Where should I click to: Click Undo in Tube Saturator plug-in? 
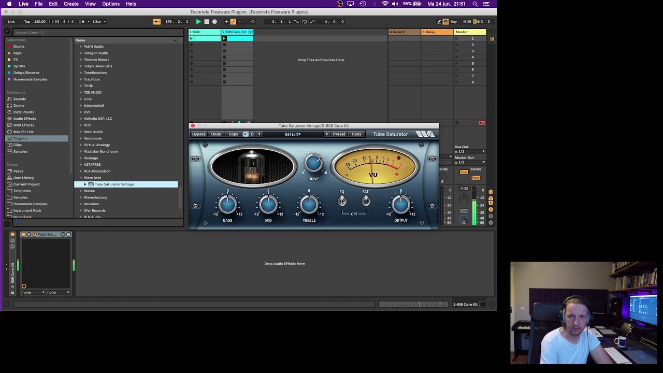point(216,134)
